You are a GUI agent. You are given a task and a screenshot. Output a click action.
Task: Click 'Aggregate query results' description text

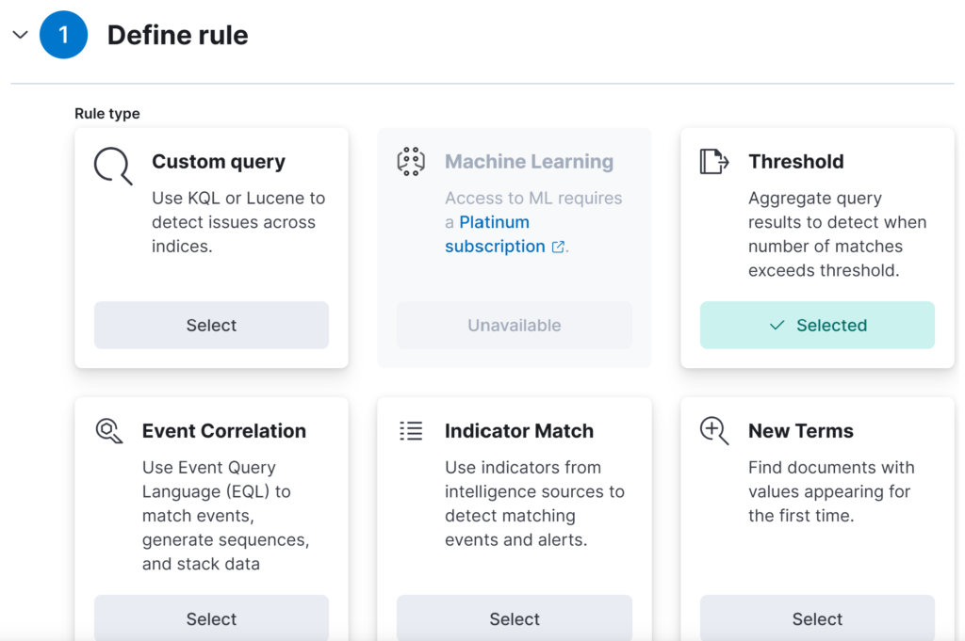[x=838, y=234]
